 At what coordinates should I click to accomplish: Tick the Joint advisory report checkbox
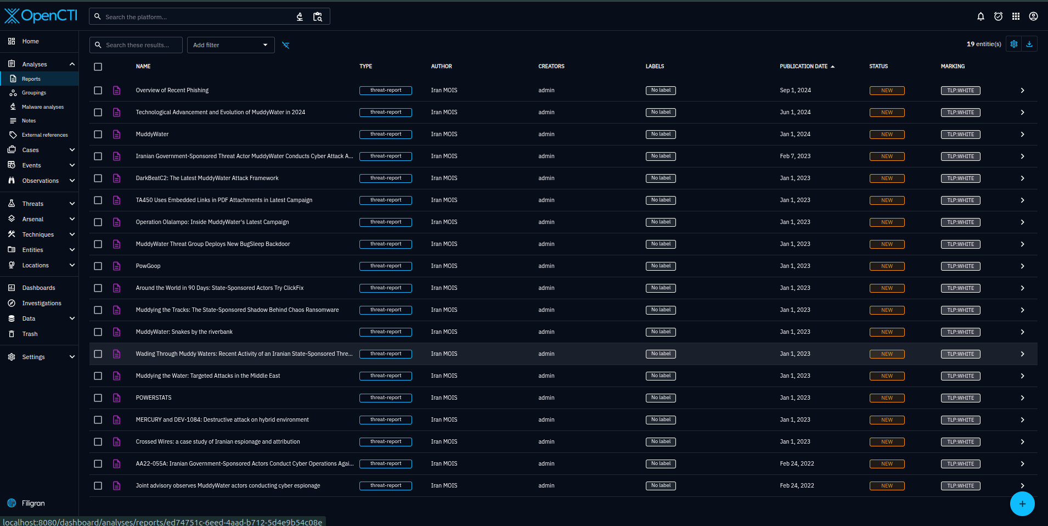tap(98, 485)
